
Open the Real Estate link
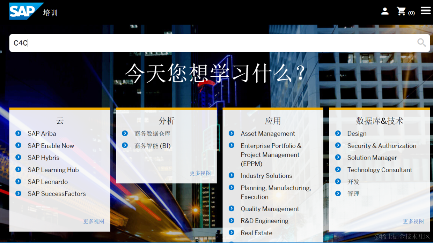[x=256, y=233]
